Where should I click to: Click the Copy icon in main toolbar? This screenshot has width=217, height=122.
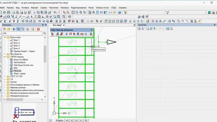click(x=38, y=13)
